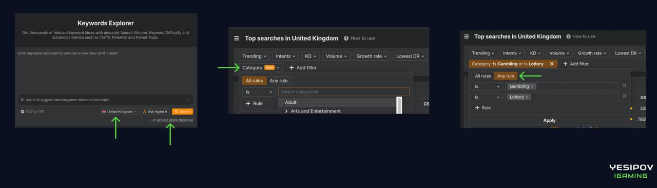Select All rules above the Gambling row
This screenshot has height=188, width=657.
[x=483, y=76]
